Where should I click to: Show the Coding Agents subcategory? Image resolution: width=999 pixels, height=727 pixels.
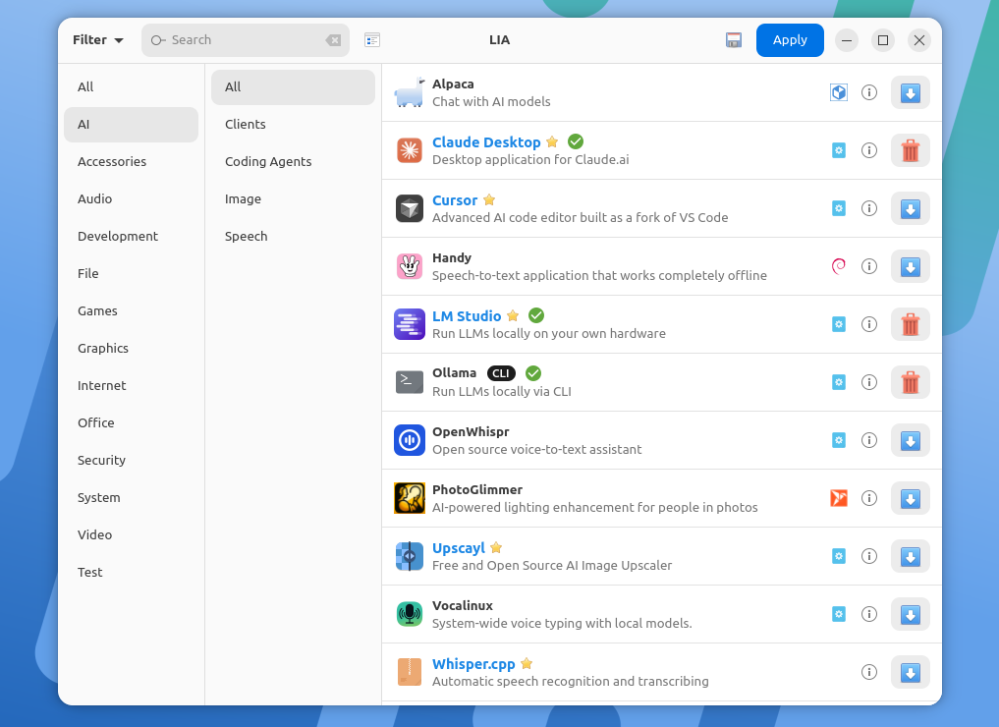point(293,162)
